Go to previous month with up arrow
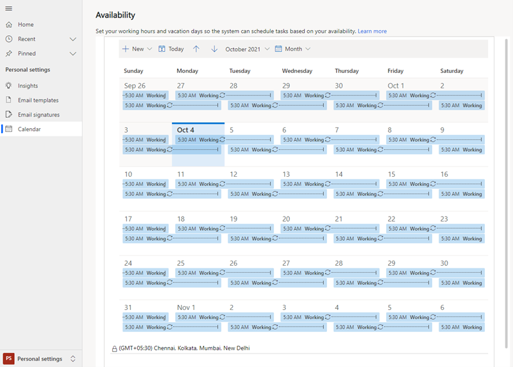This screenshot has width=513, height=367. [196, 49]
